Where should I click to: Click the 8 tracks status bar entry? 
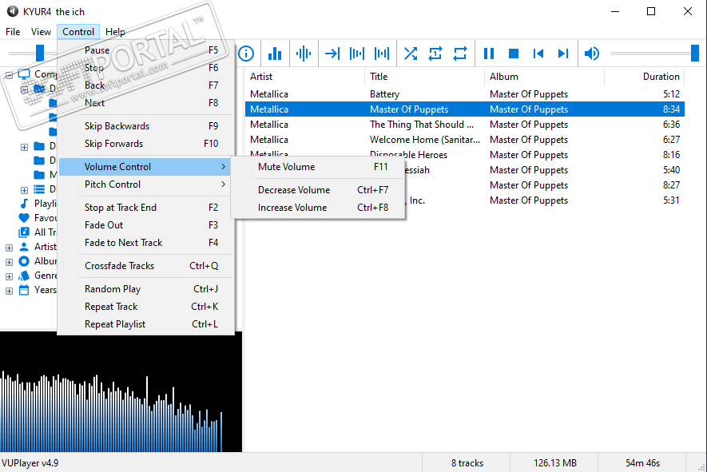[467, 463]
